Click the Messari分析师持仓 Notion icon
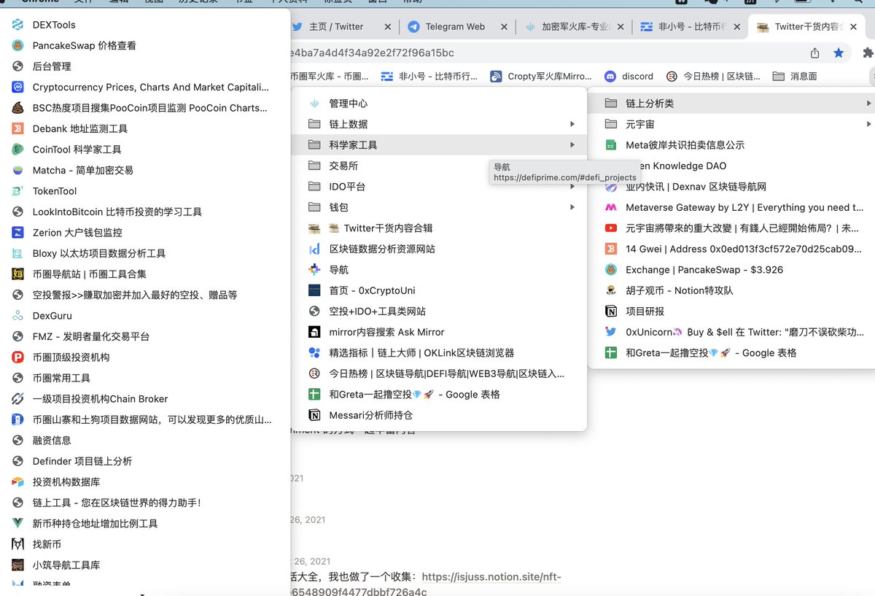The width and height of the screenshot is (875, 596). 314,415
